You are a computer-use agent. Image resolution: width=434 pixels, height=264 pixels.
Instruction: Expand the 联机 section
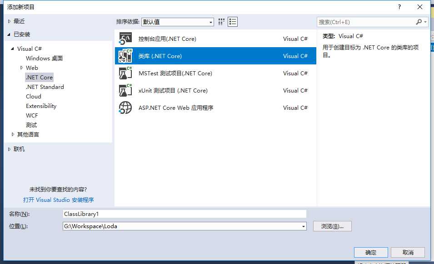[x=9, y=149]
